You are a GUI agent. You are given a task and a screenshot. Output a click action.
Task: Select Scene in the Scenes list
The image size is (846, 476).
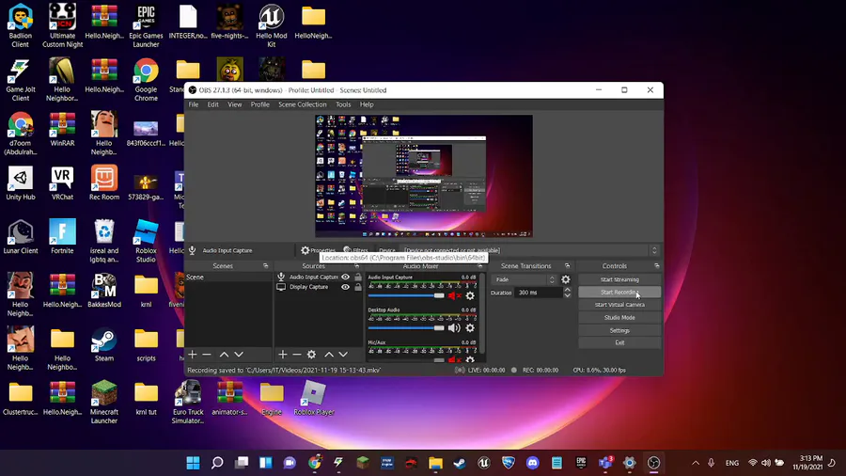pos(228,277)
